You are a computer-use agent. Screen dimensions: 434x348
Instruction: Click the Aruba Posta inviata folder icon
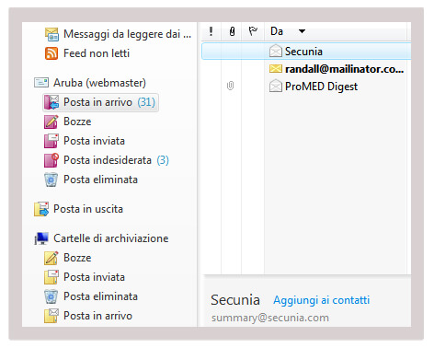coord(51,141)
